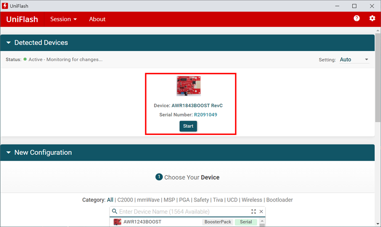This screenshot has height=227, width=381.
Task: Click the AWR1843BOOST board thumbnail image
Action: [189, 86]
